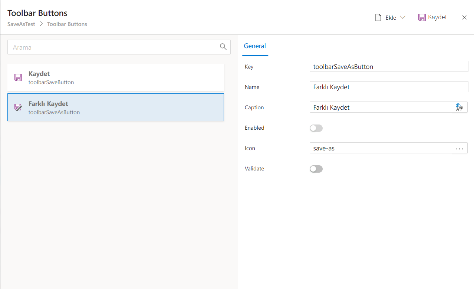Image resolution: width=474 pixels, height=289 pixels.
Task: Focus the Key text field
Action: [x=389, y=67]
